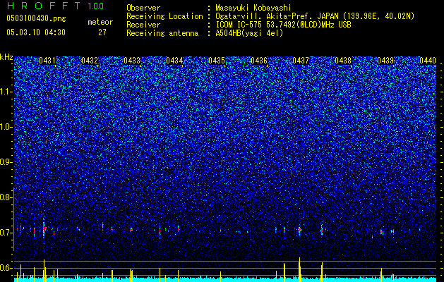Click the 0433 time marker
Viewport: 444px width, 282px height.
[x=132, y=61]
